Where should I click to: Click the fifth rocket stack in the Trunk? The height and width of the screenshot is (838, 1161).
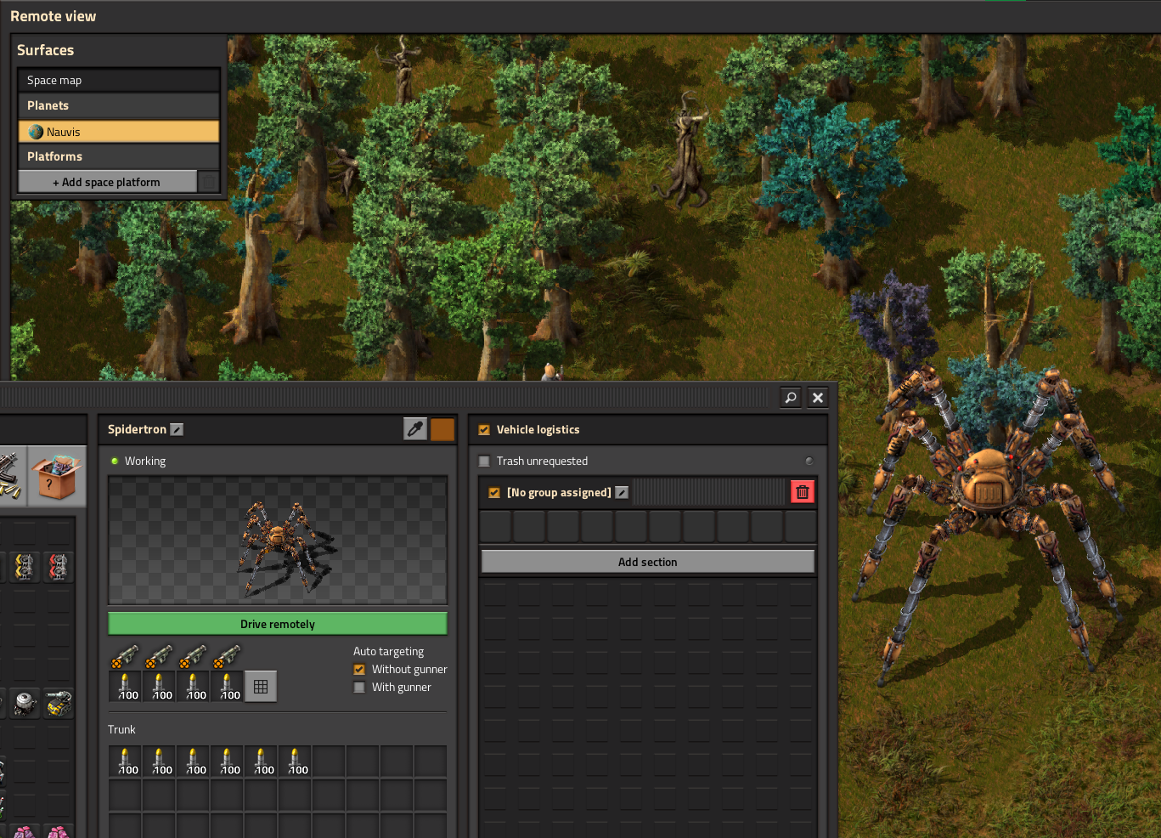261,762
